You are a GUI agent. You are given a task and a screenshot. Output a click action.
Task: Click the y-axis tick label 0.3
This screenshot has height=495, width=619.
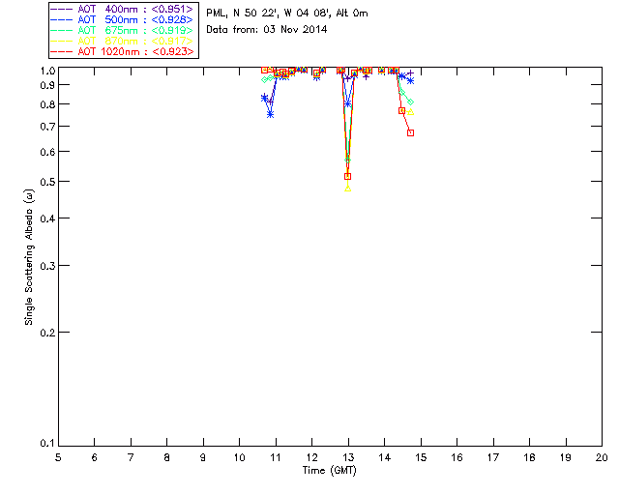[47, 266]
